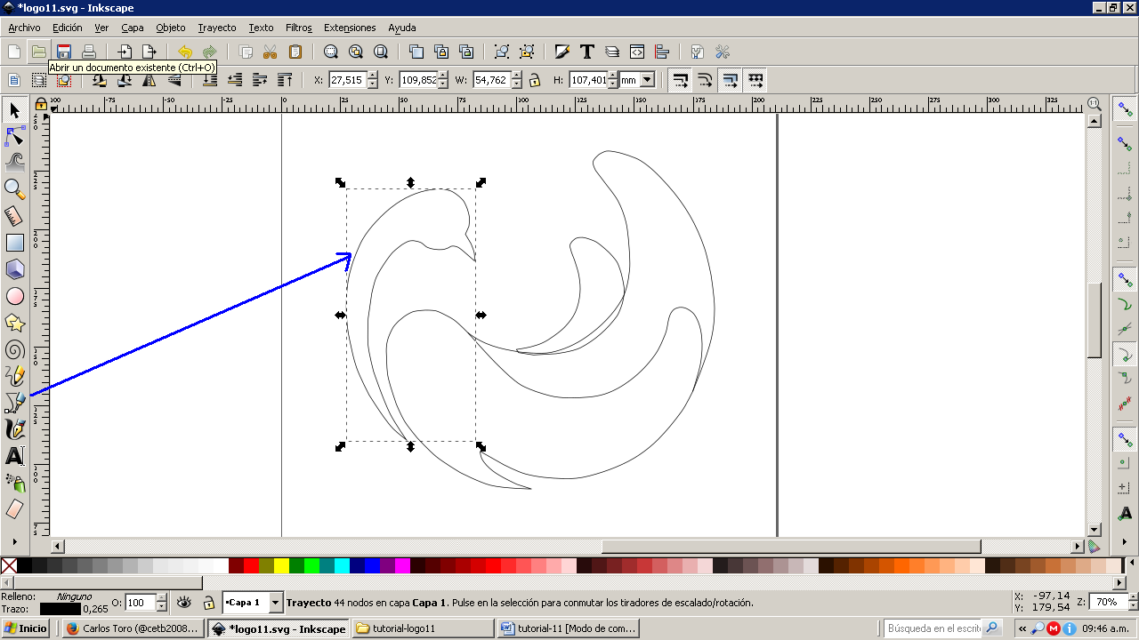Select the Node edit tool

pyautogui.click(x=15, y=137)
